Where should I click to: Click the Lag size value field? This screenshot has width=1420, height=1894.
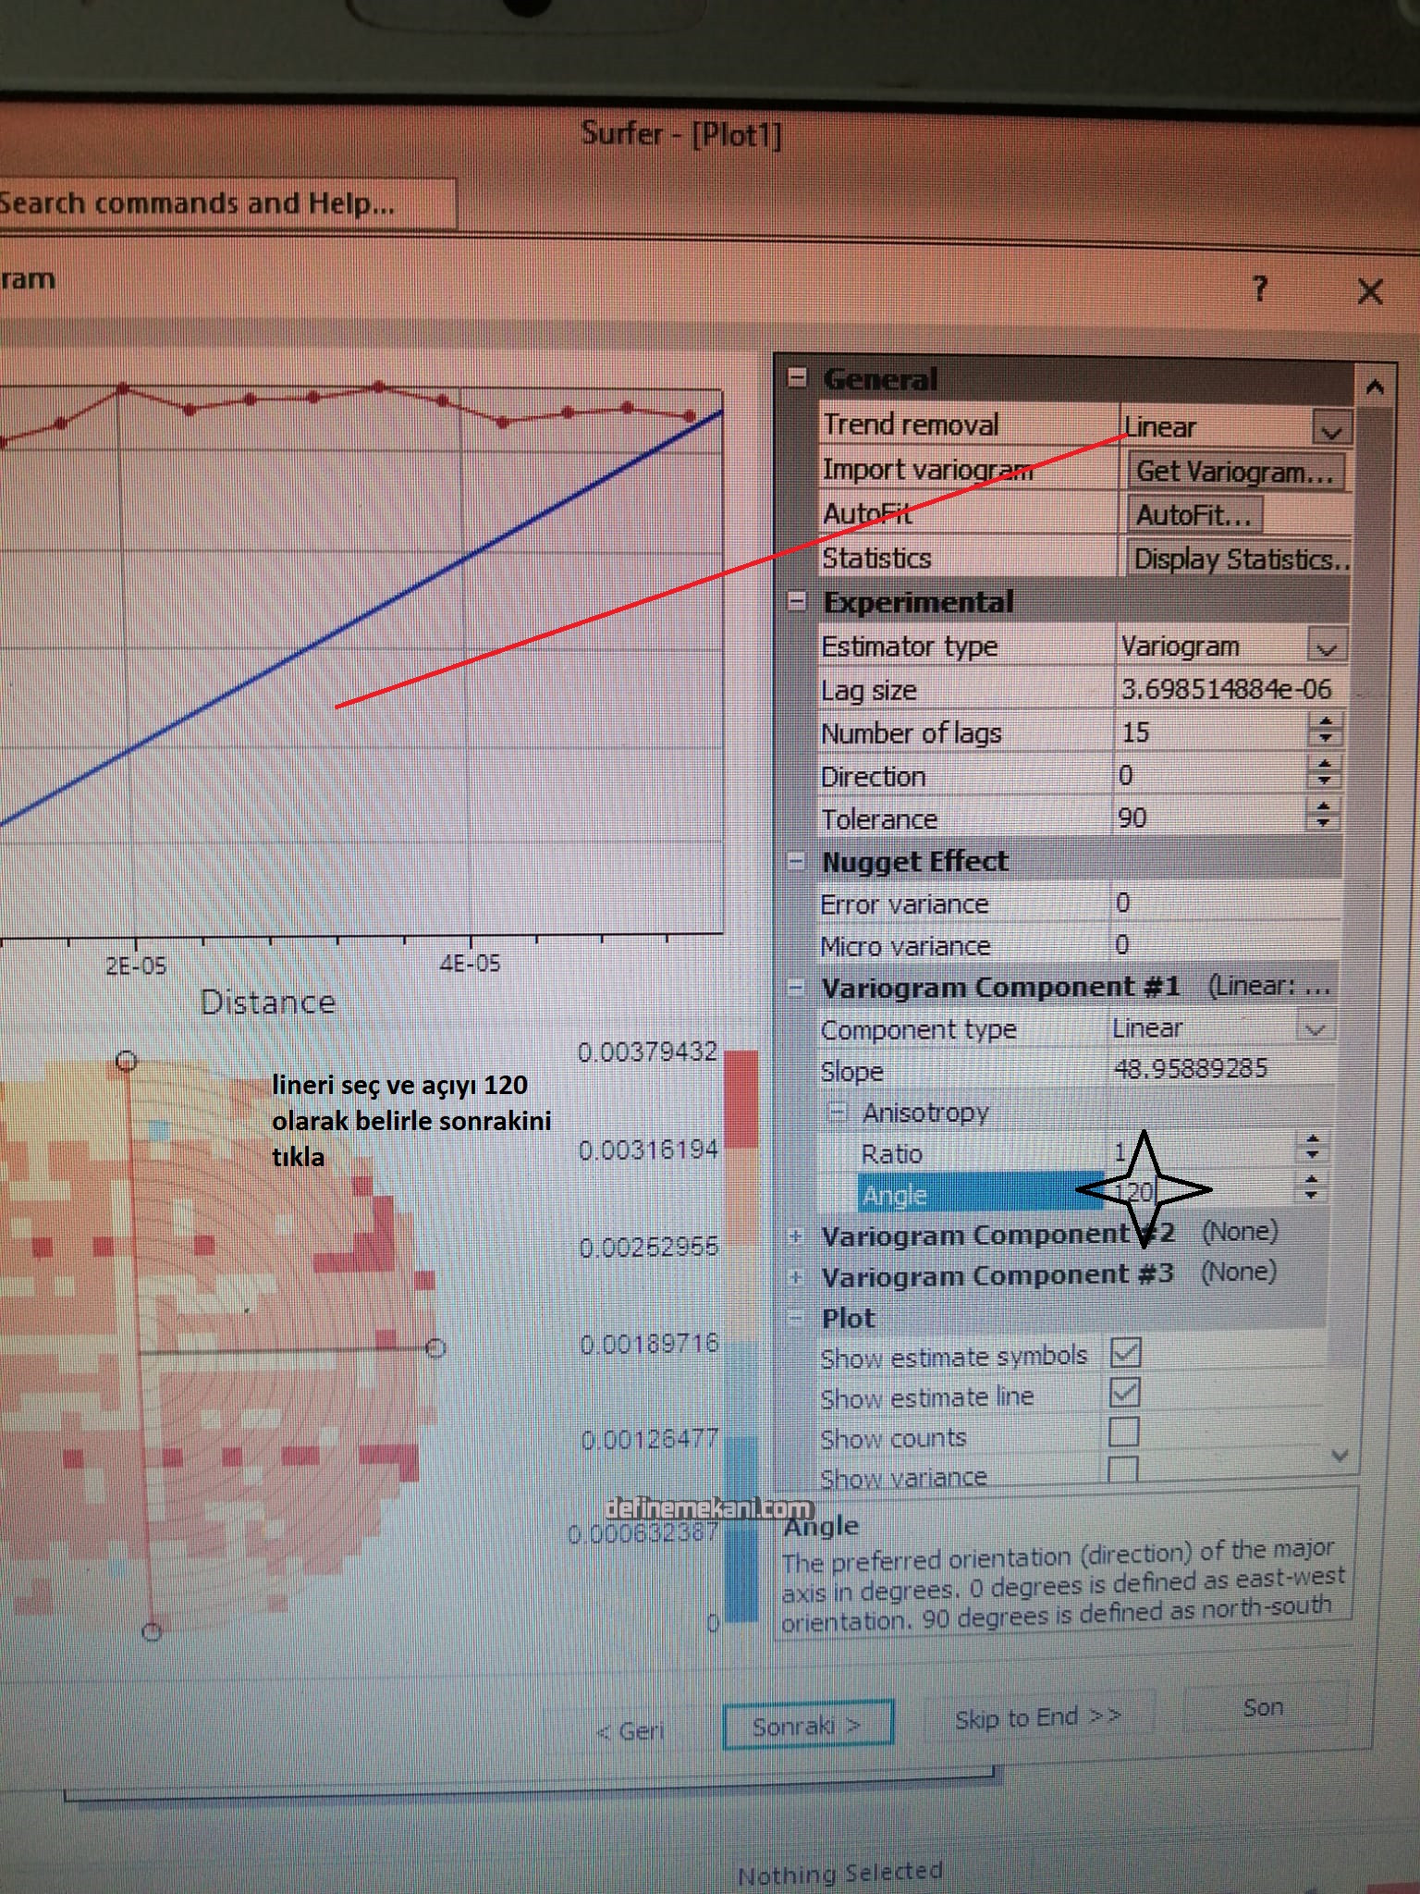pyautogui.click(x=1225, y=690)
